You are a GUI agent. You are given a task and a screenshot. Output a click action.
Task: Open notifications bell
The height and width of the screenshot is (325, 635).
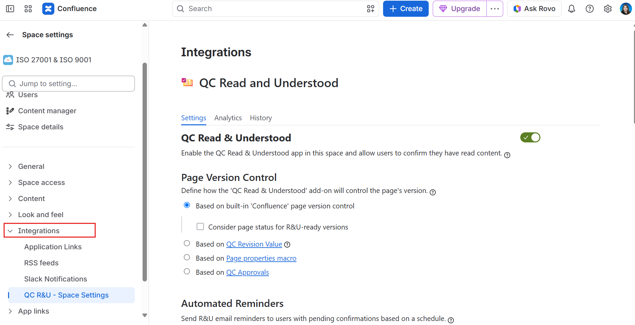(x=572, y=9)
